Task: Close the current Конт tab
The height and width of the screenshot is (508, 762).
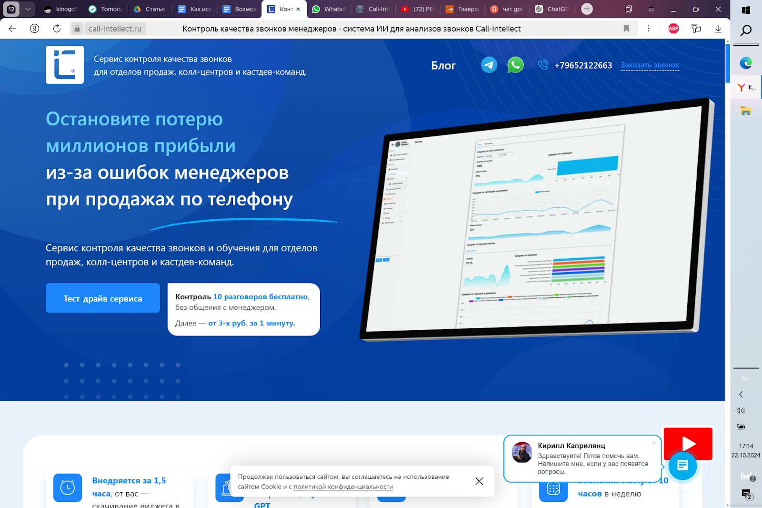Action: (x=298, y=9)
